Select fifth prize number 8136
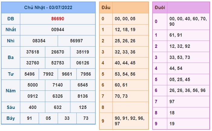The image size is (212, 131). coord(83,96)
